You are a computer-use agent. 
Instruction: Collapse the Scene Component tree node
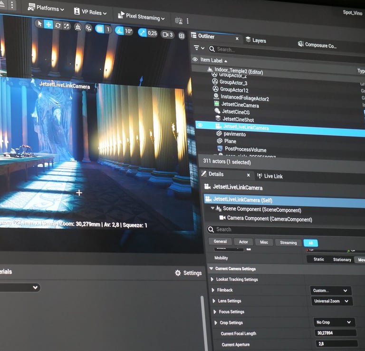pos(212,208)
